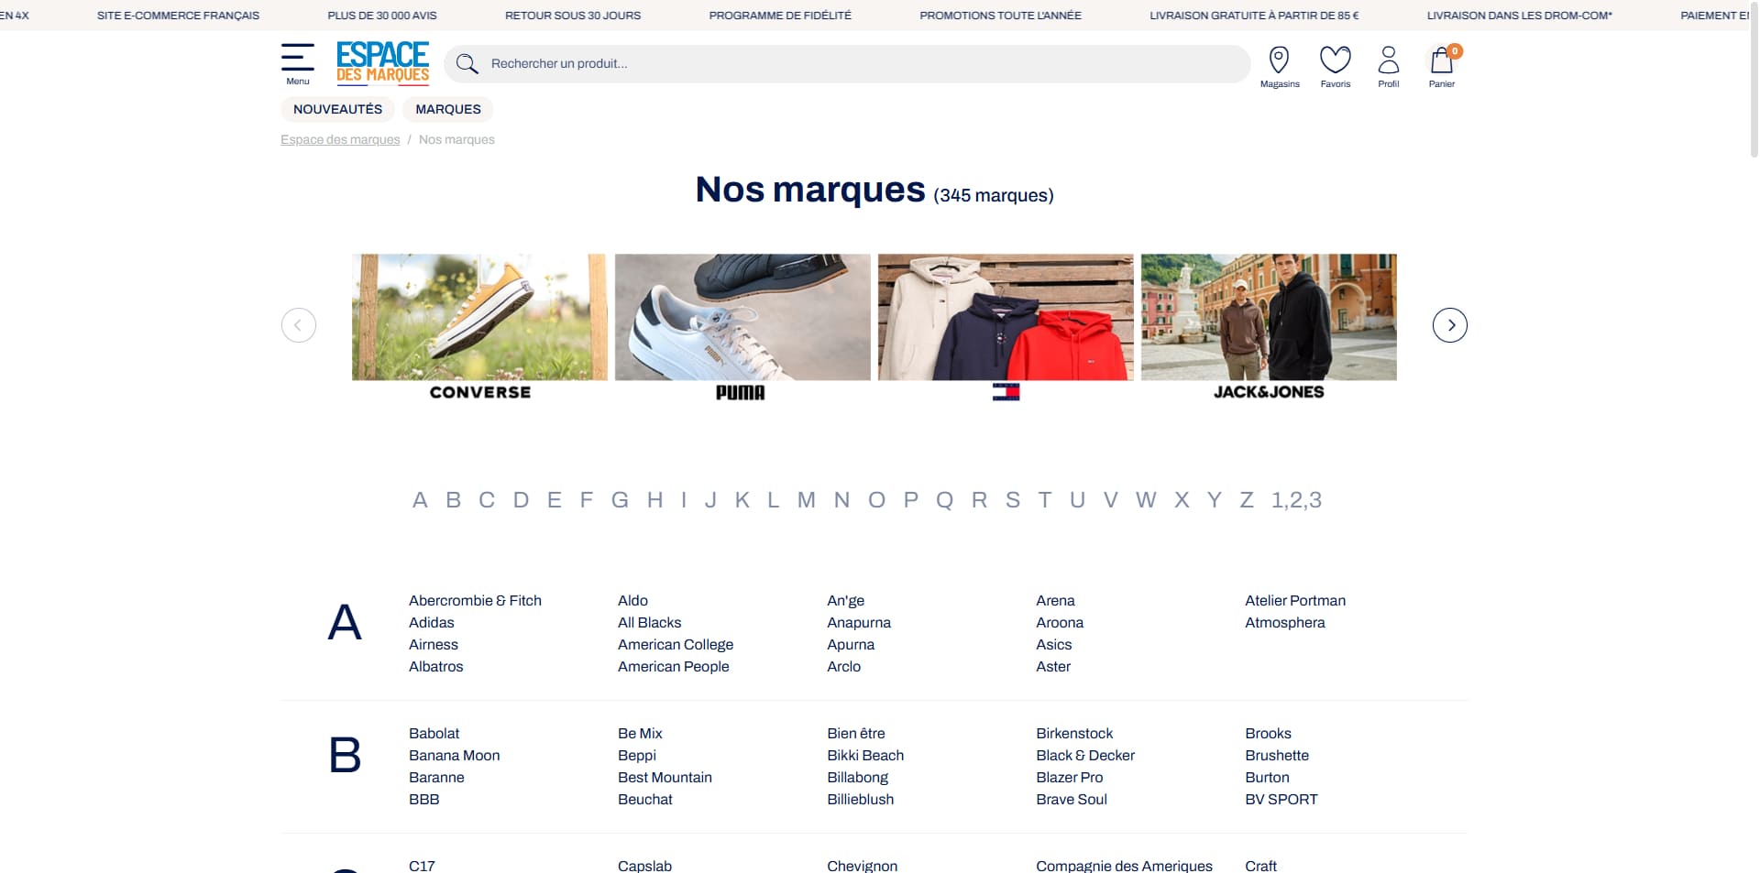
Task: Jump to letter C in alphabet index
Action: click(487, 500)
